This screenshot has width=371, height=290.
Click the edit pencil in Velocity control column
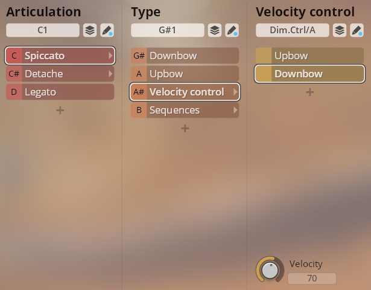tap(357, 30)
